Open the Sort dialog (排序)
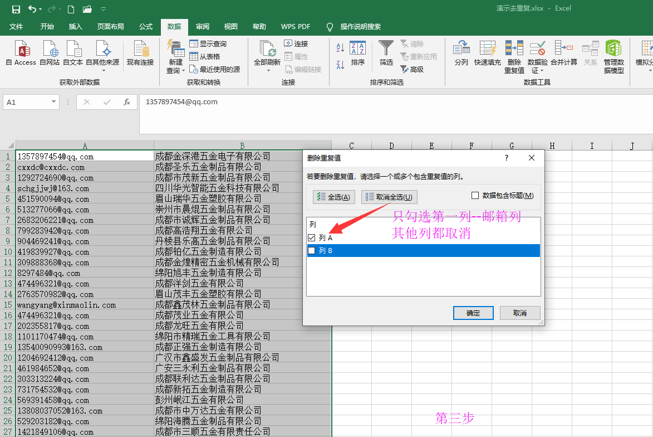The image size is (653, 437). coord(358,53)
